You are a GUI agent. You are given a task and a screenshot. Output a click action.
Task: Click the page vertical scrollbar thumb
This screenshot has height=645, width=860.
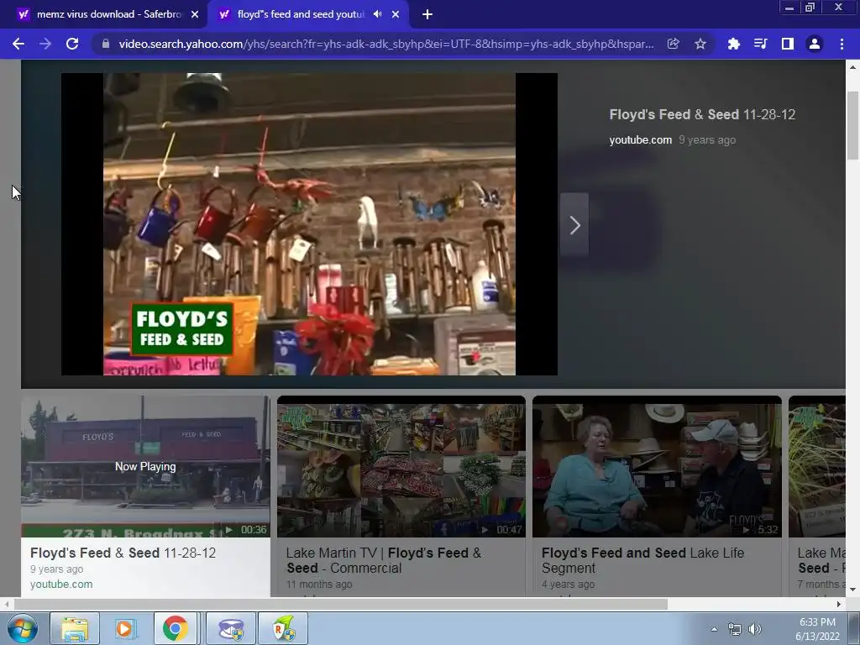[x=852, y=124]
